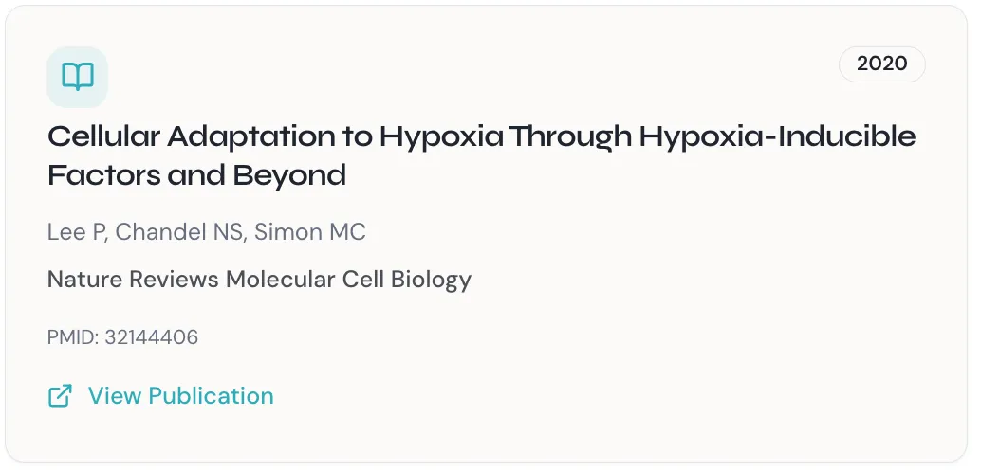Click the 2020 year badge
This screenshot has width=981, height=472.
881,64
